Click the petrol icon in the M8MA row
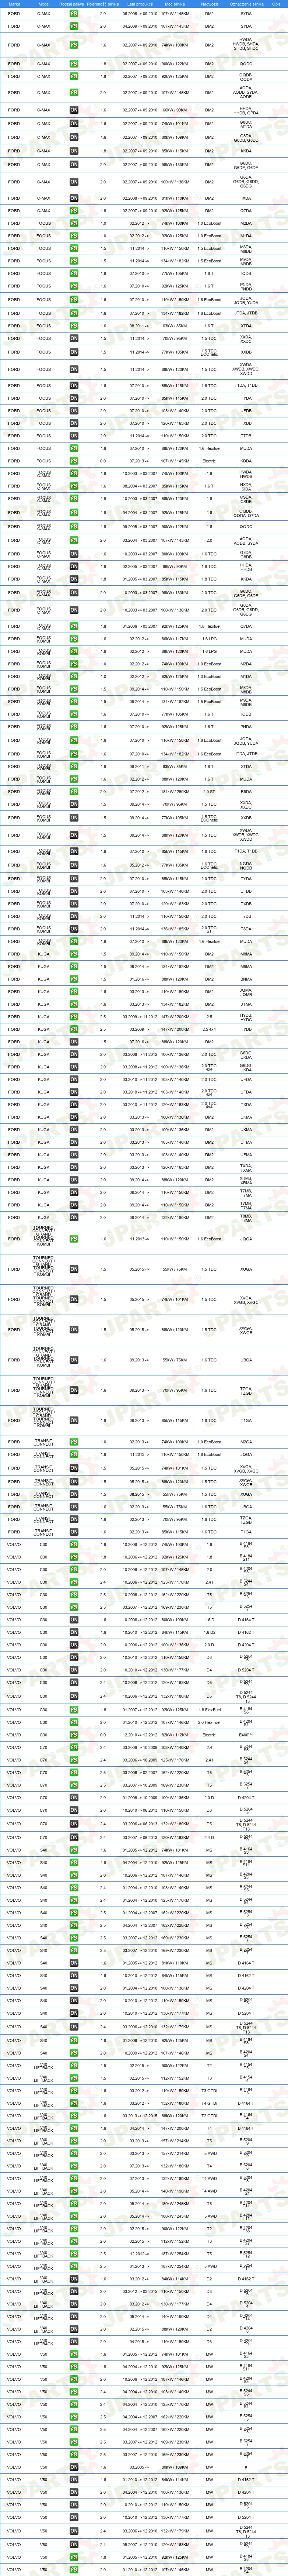Image resolution: width=288 pixels, height=2576 pixels. 74,954
